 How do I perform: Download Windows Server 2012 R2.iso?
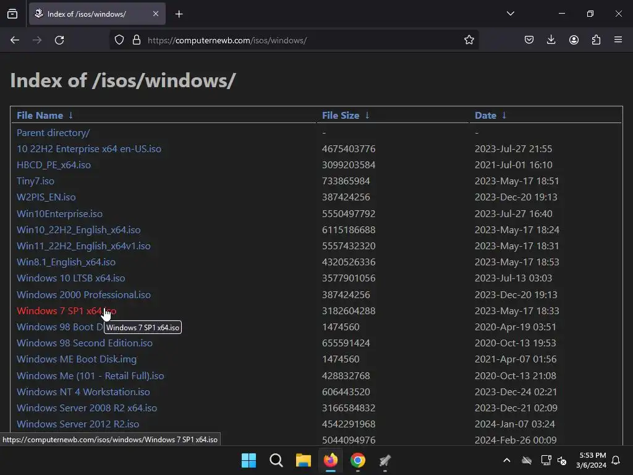pyautogui.click(x=77, y=424)
